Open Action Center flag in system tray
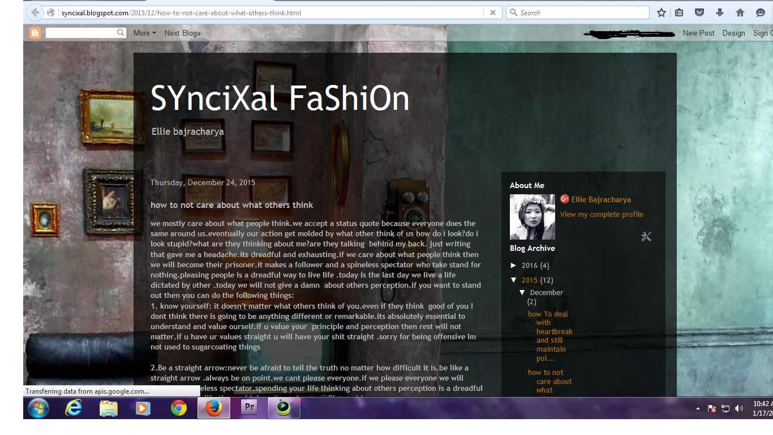773x435 pixels. click(712, 408)
